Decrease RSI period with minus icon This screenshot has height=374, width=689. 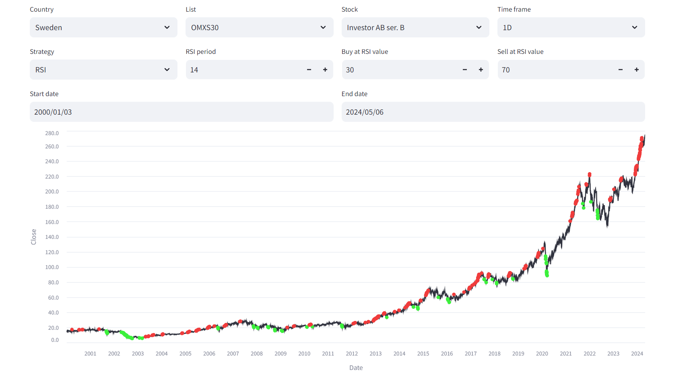click(x=309, y=70)
